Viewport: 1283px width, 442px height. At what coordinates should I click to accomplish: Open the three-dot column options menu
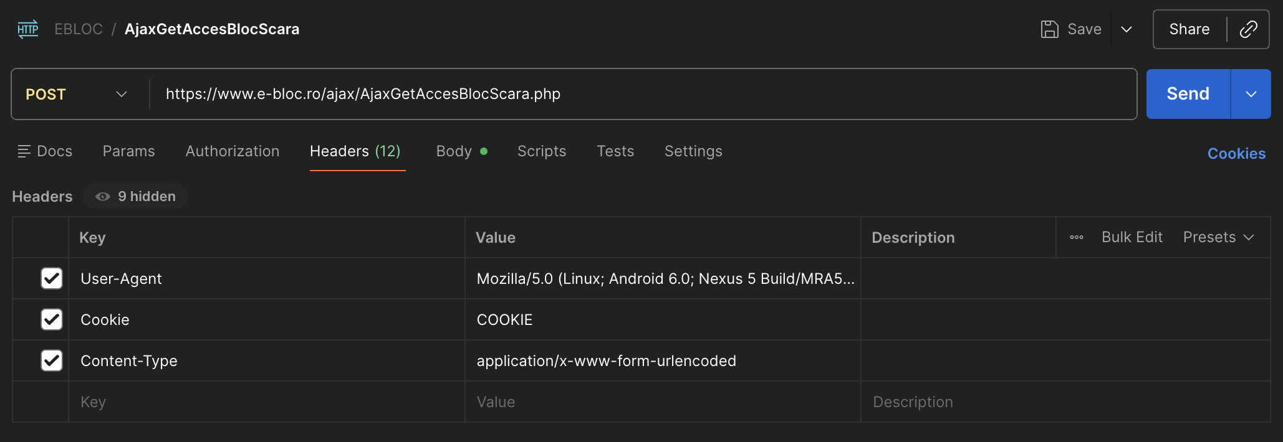point(1076,237)
